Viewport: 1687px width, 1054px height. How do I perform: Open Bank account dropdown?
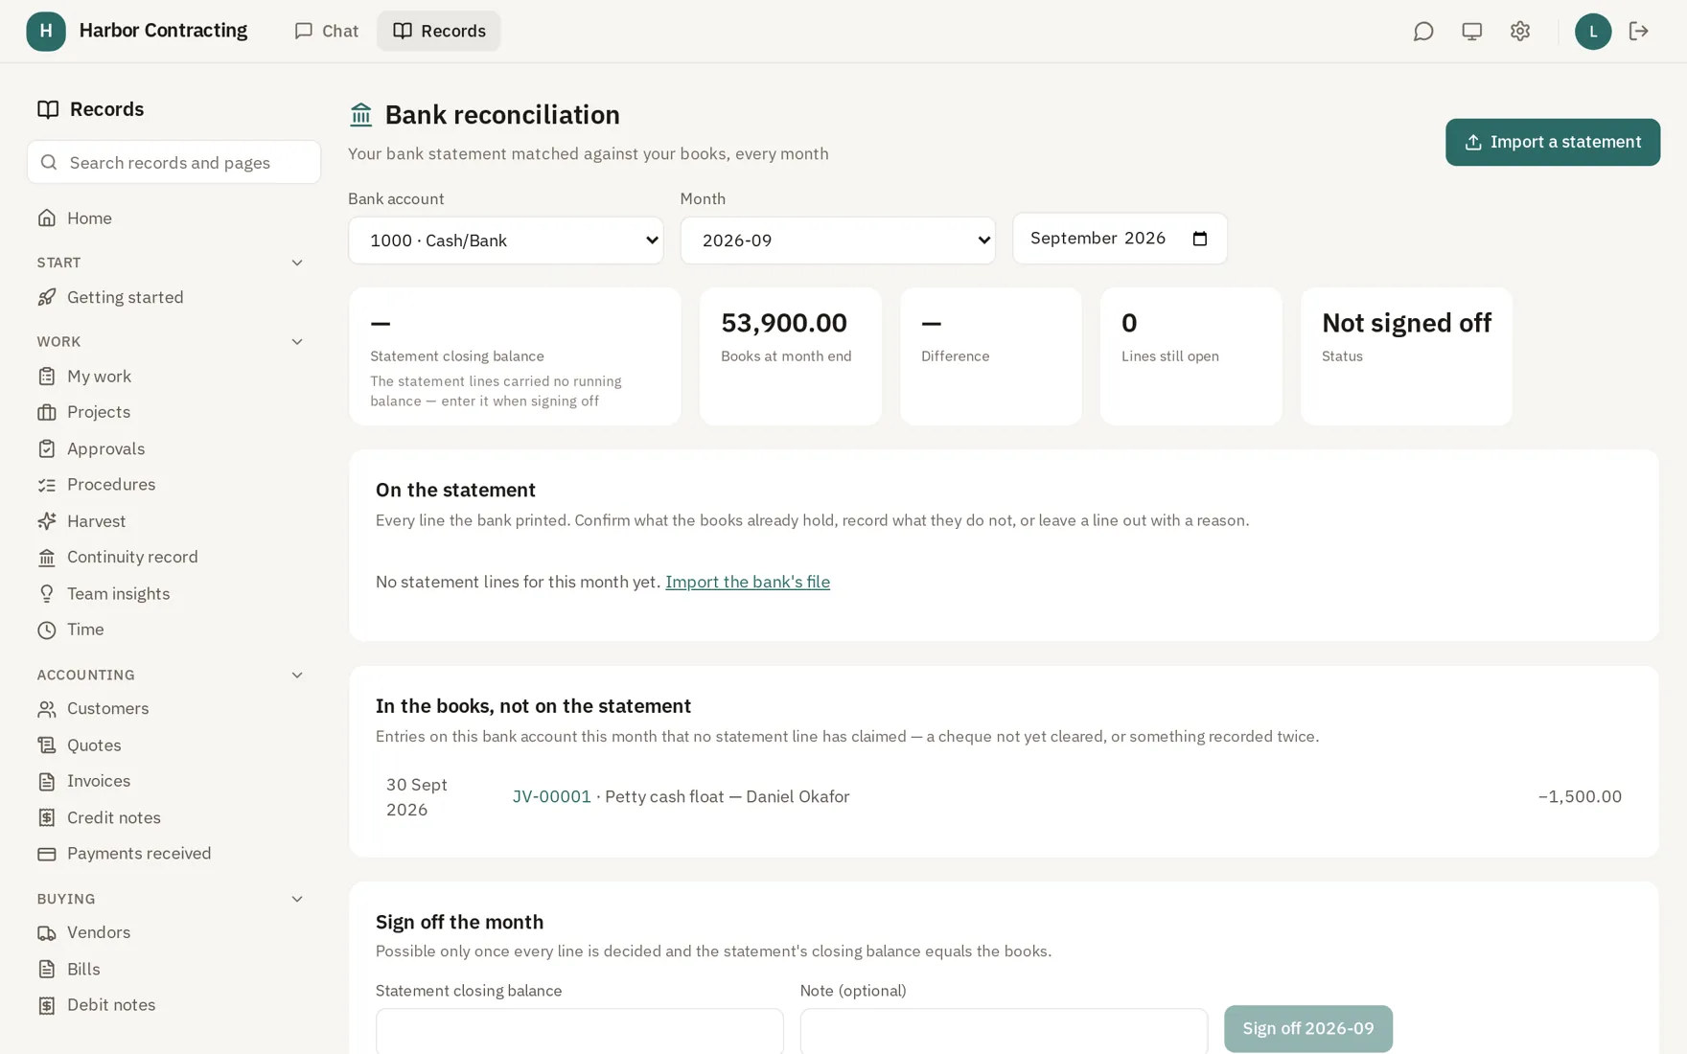506,241
